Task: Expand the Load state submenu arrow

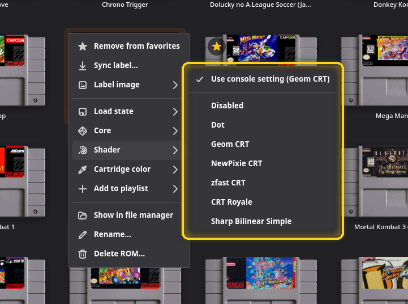Action: click(x=175, y=112)
